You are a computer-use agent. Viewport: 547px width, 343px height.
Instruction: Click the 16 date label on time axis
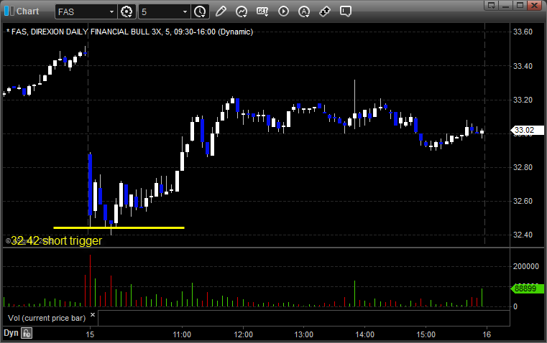click(487, 334)
